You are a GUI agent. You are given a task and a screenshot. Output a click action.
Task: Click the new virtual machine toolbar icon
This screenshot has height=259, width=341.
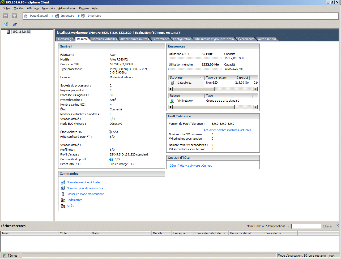(x=6, y=24)
